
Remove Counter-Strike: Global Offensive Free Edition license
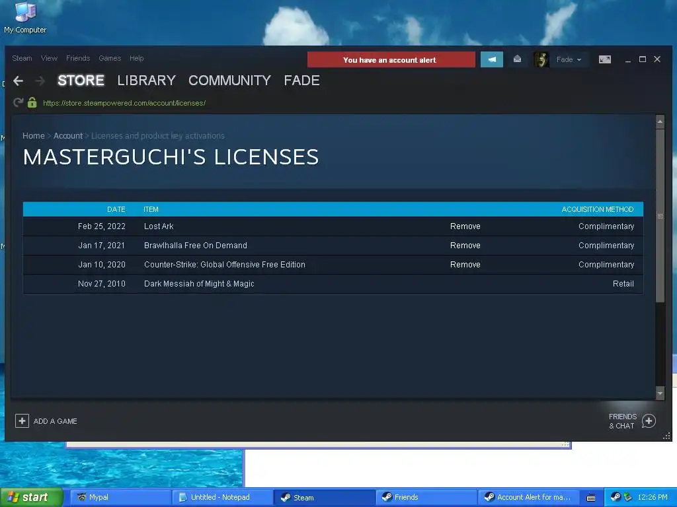465,265
